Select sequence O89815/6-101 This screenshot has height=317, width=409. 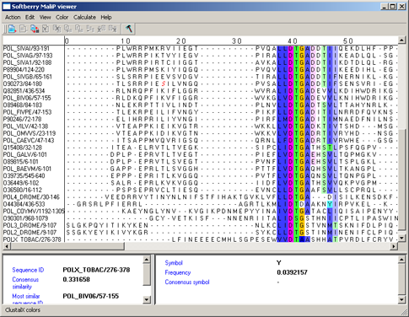tap(20, 162)
